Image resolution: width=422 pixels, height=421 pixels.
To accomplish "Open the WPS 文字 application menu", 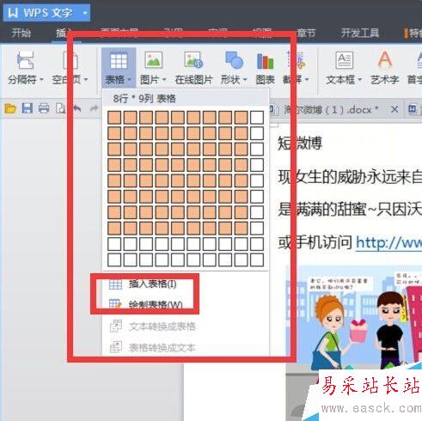I will pyautogui.click(x=46, y=13).
